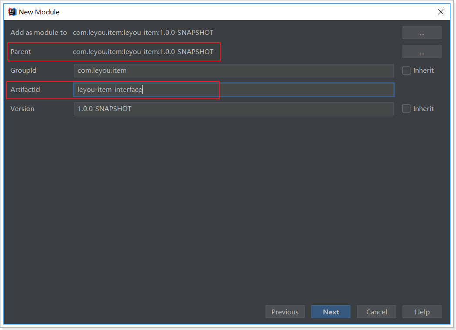The width and height of the screenshot is (456, 330).
Task: Click the New Module title text
Action: [x=39, y=12]
